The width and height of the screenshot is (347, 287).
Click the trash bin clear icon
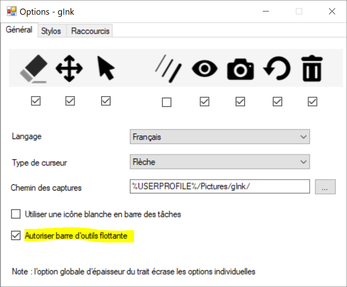[312, 68]
